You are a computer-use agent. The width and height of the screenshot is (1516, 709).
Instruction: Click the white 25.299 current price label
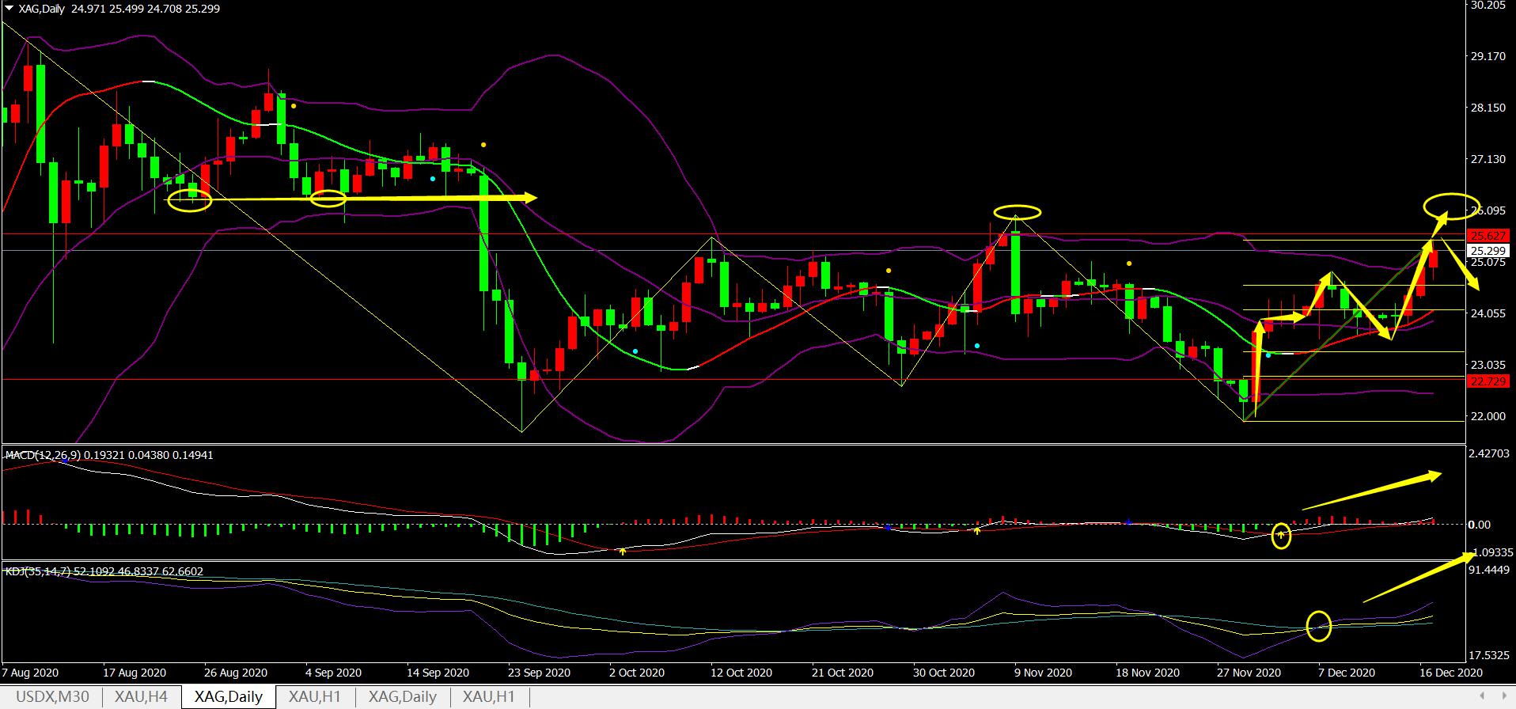point(1487,251)
